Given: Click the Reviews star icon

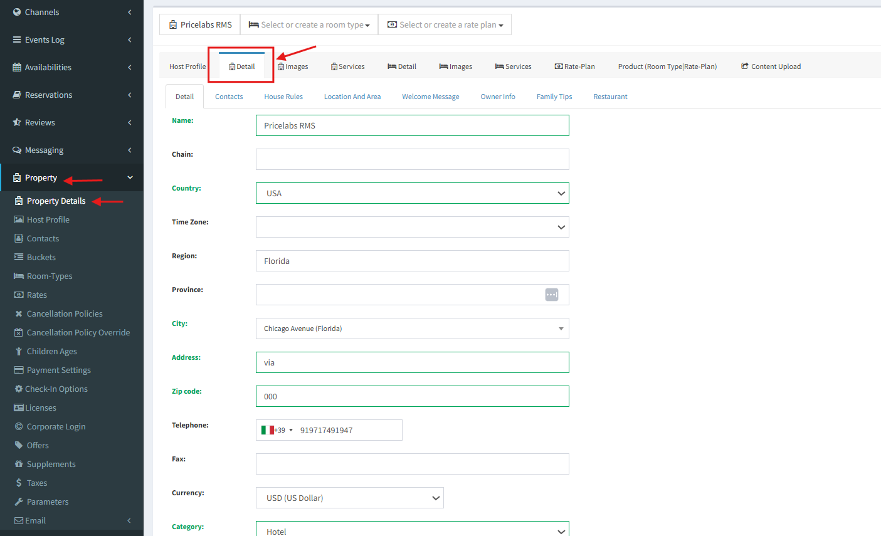Looking at the screenshot, I should click(17, 122).
